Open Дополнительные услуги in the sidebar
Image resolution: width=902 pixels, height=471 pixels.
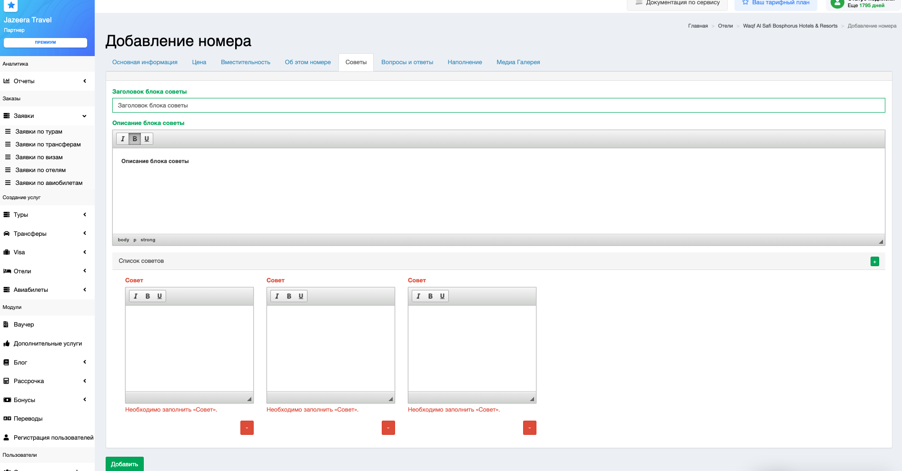coord(48,344)
